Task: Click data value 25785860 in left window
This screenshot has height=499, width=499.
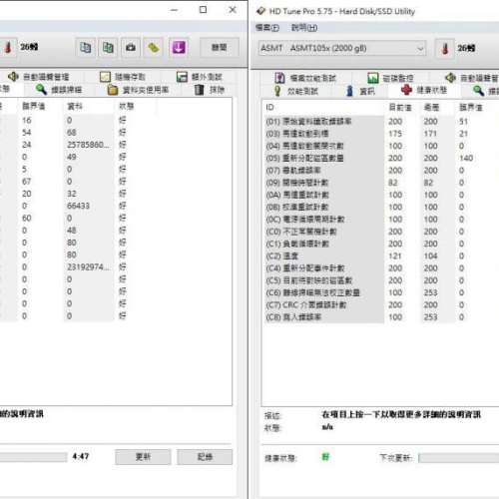Action: click(x=88, y=145)
